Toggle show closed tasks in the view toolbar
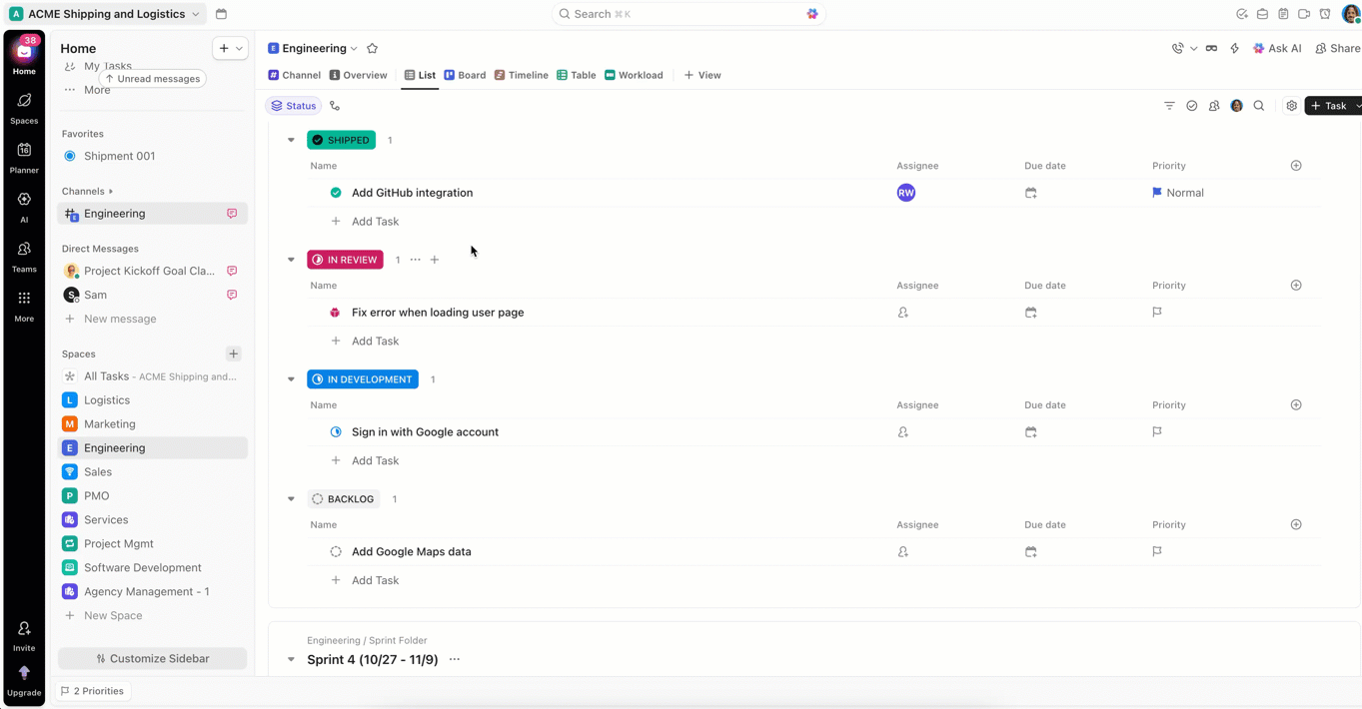Viewport: 1362px width, 709px height. click(x=1191, y=106)
